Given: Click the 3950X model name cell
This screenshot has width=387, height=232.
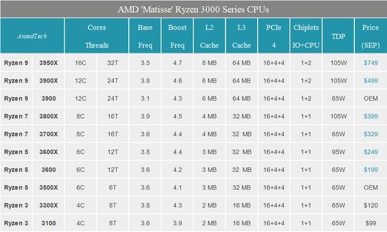Looking at the screenshot, I should tap(48, 63).
